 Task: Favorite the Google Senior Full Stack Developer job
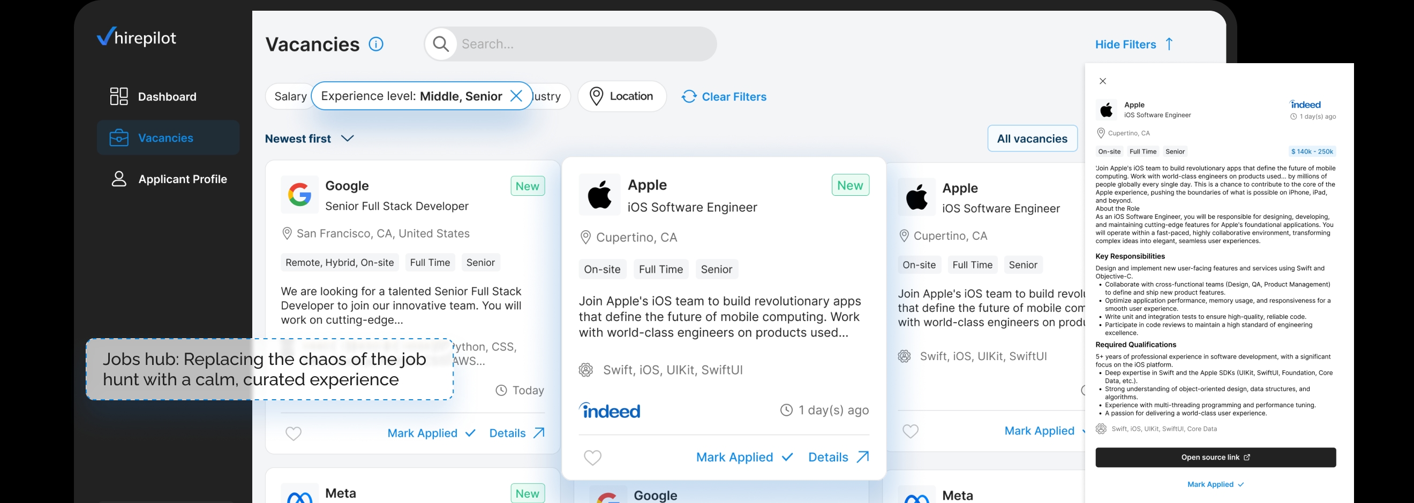coord(294,433)
